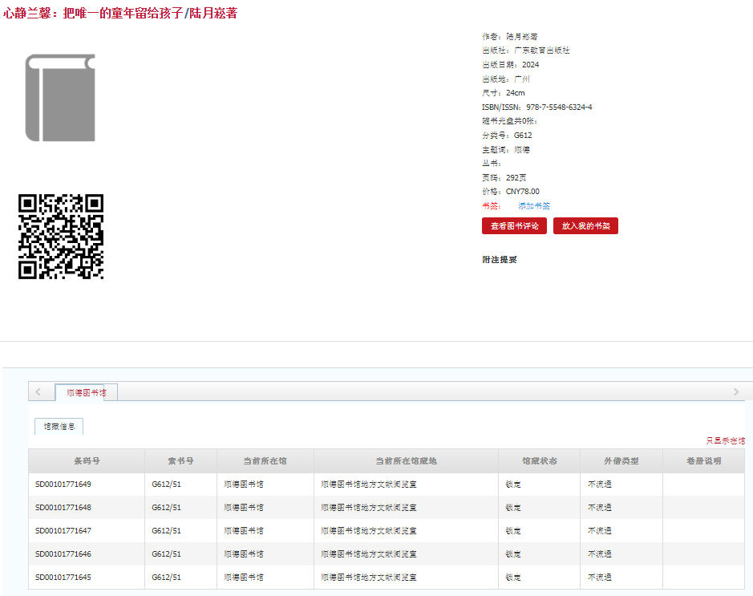This screenshot has height=596, width=753.
Task: Click 不流通 in SD00101771646 row
Action: (599, 553)
